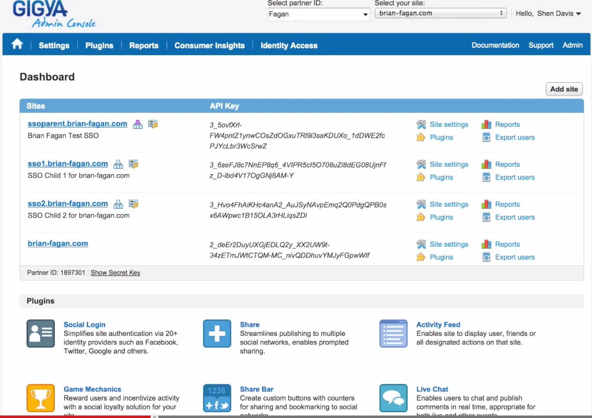Image resolution: width=592 pixels, height=418 pixels.
Task: Open the Activity Feed plugin icon
Action: [393, 333]
